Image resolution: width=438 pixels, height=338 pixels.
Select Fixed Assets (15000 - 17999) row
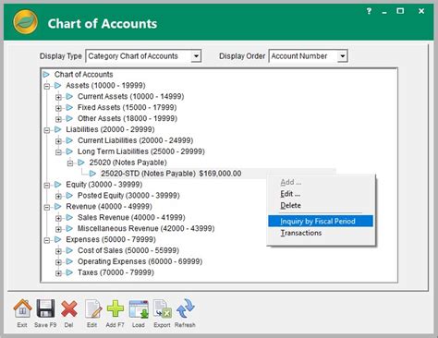[x=128, y=107]
